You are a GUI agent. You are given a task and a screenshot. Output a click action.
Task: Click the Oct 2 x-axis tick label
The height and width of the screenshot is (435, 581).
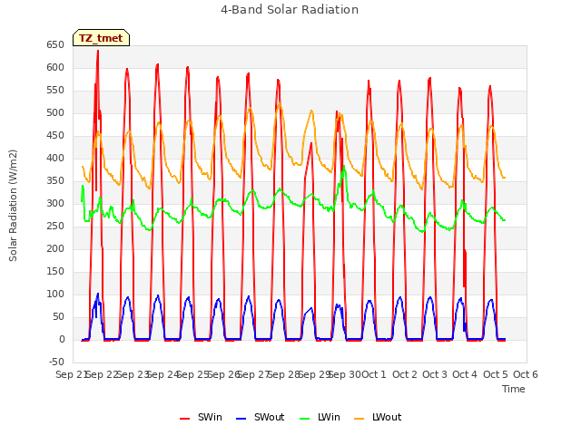[405, 374]
